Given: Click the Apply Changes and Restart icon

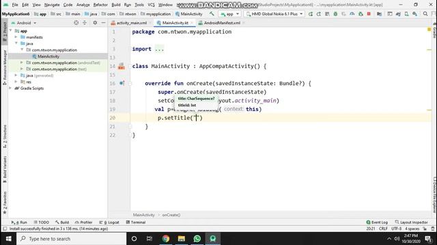Looking at the screenshot, I should tap(319, 14).
